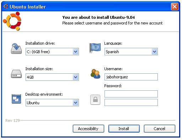Click the Username field containing jabohorquez
Image resolution: width=182 pixels, height=140 pixels.
(131, 77)
